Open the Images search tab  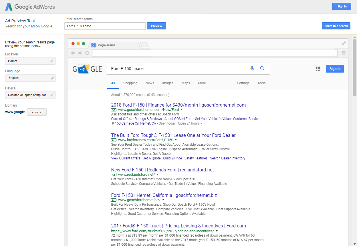click(x=168, y=83)
